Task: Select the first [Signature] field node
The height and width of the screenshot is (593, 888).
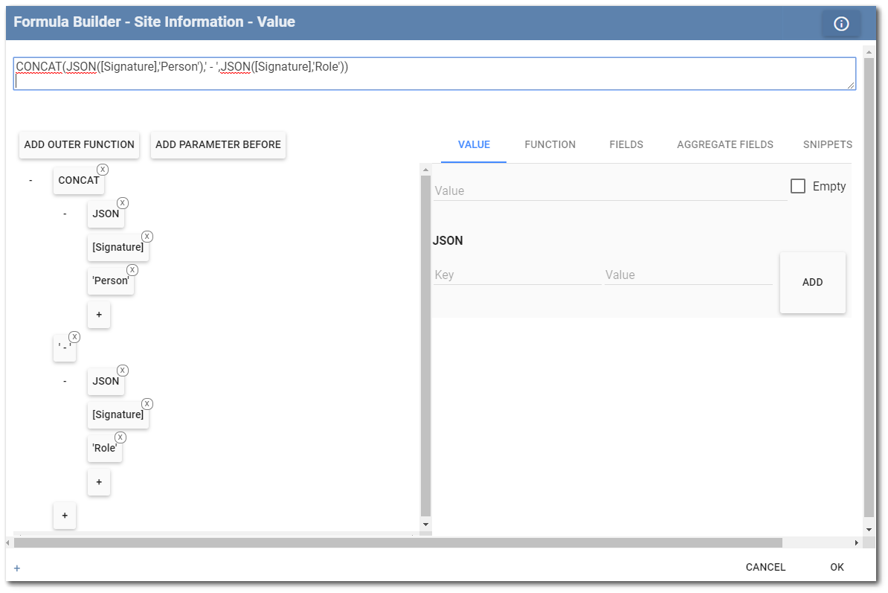Action: click(x=118, y=247)
